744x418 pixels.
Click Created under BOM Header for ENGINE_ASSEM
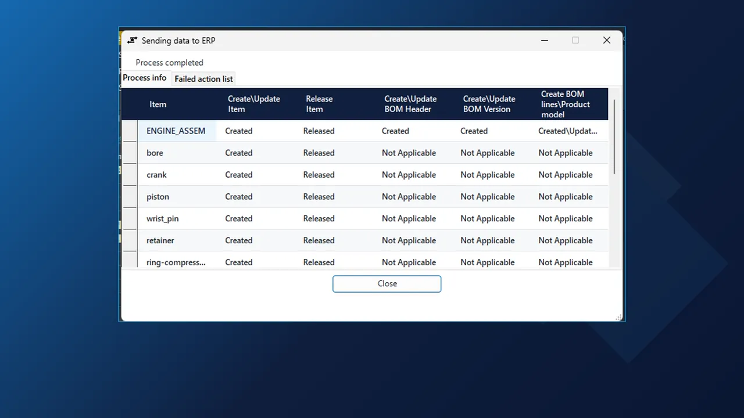pos(395,131)
